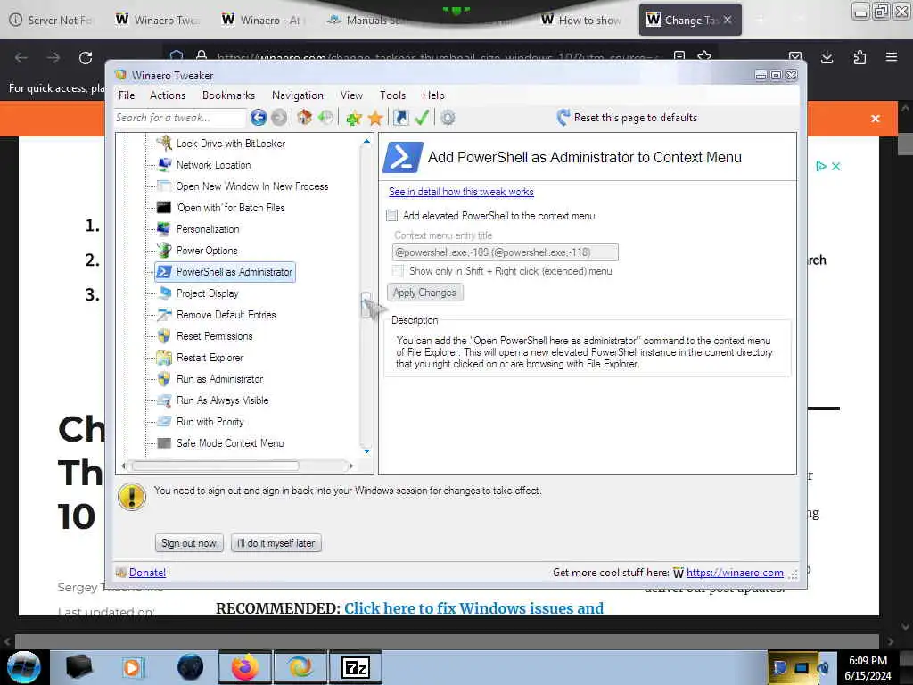Click tree list scroll down arrow

(x=366, y=451)
